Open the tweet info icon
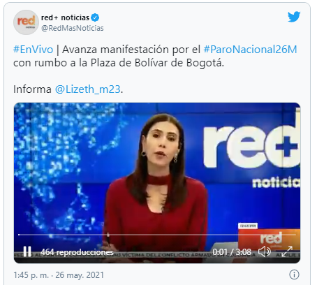317x285 pixels. click(x=294, y=275)
